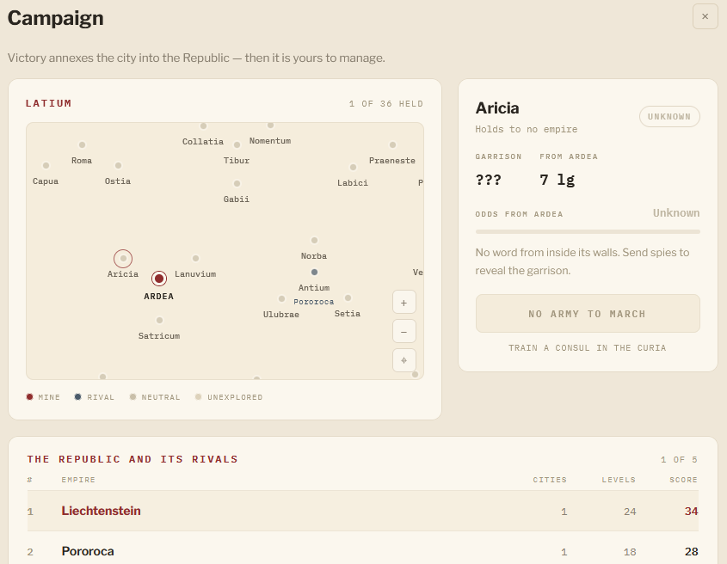Click the '???' garrison value
Viewport: 727px width, 564px height.
point(488,180)
